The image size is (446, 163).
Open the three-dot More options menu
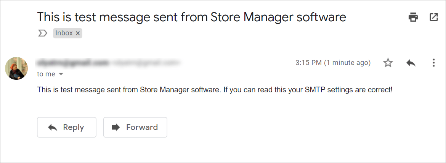click(433, 63)
